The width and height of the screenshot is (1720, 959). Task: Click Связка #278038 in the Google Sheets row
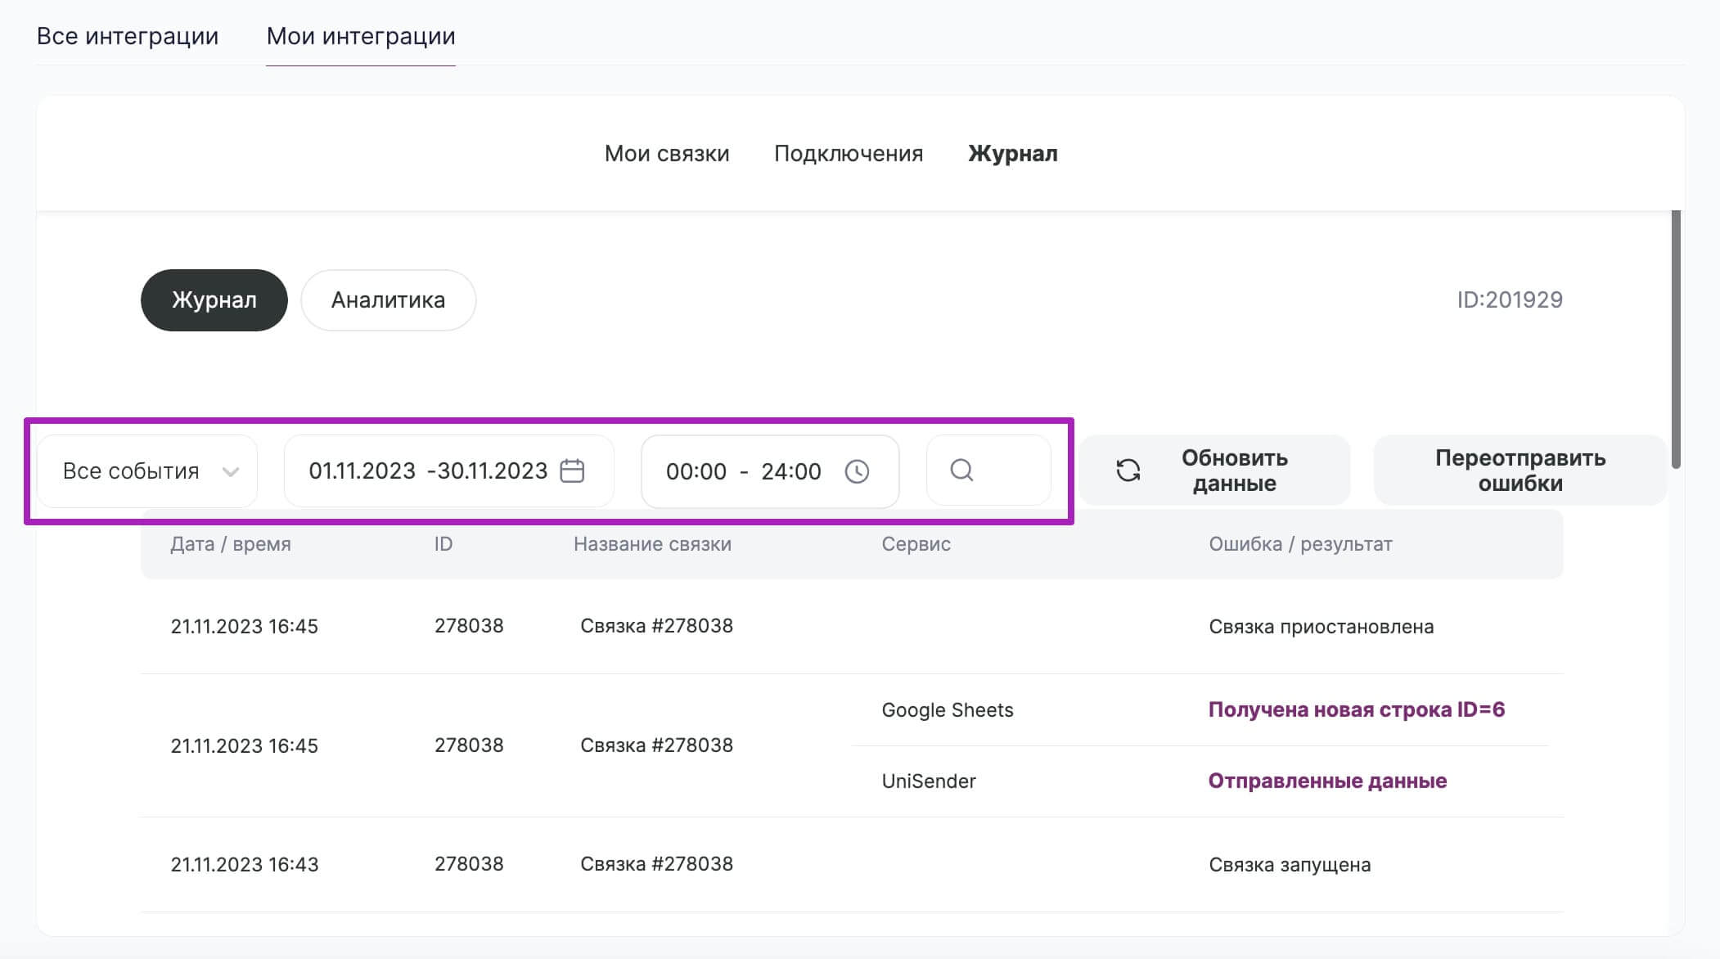click(x=656, y=745)
